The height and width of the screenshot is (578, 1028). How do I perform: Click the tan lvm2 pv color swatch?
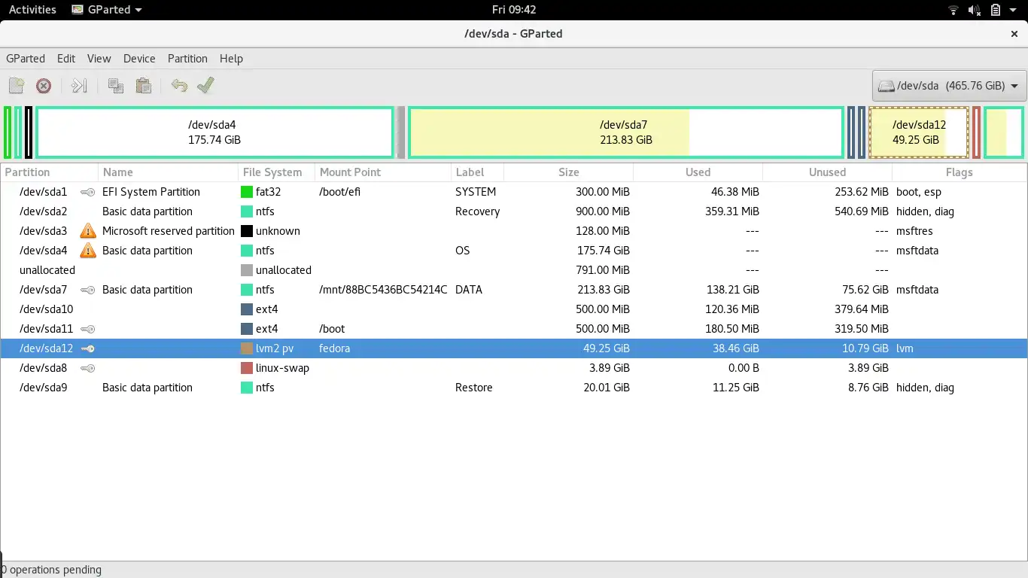click(246, 348)
